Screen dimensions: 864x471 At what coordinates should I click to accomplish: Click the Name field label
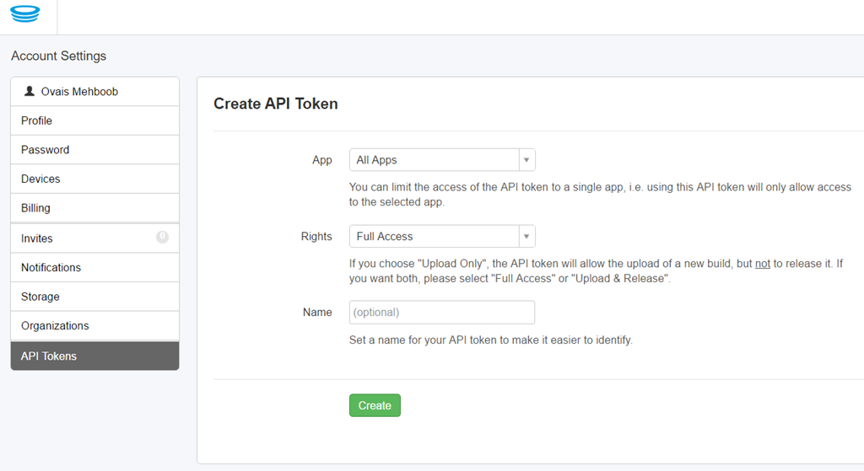317,313
